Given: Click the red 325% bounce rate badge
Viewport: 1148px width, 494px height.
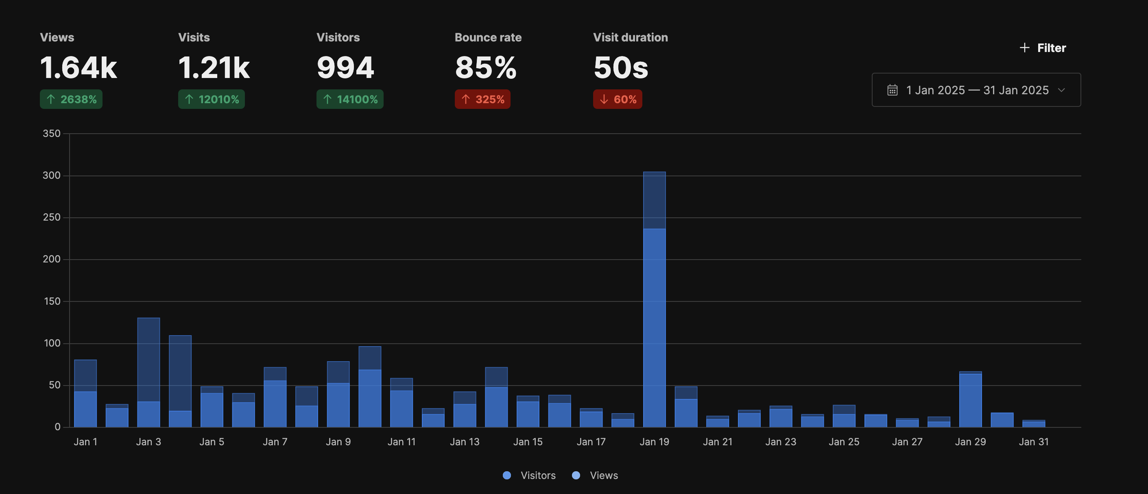Looking at the screenshot, I should point(482,99).
